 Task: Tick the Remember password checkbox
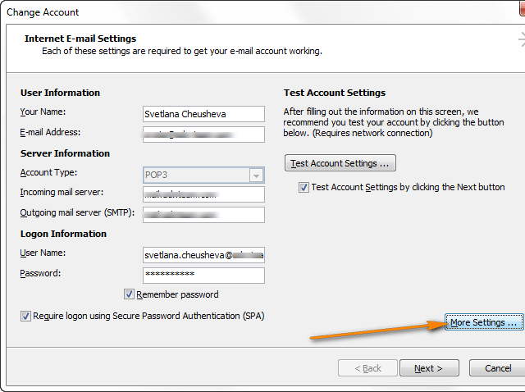129,294
